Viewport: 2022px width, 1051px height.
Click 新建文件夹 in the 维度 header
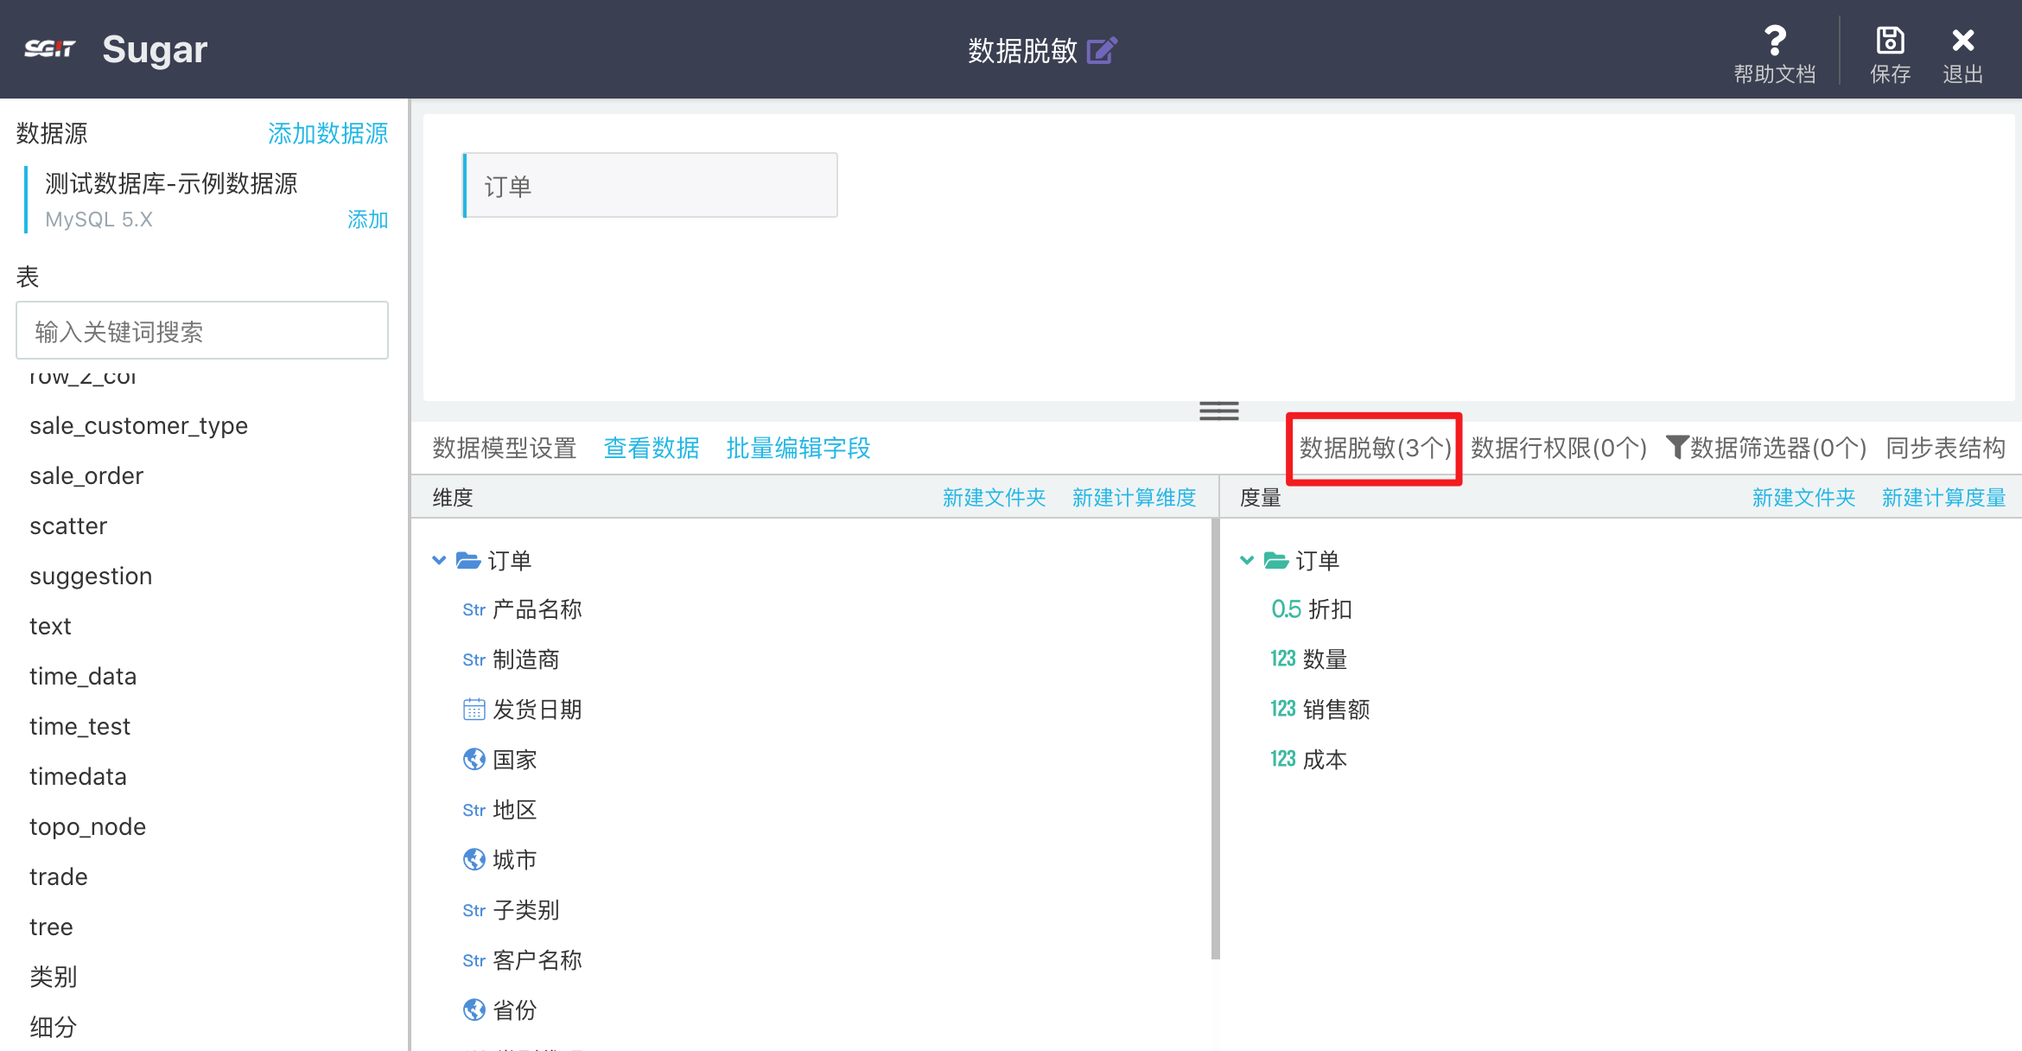tap(994, 498)
